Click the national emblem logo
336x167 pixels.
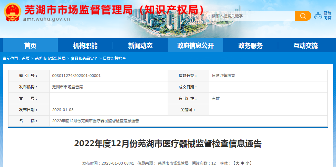point(12,12)
